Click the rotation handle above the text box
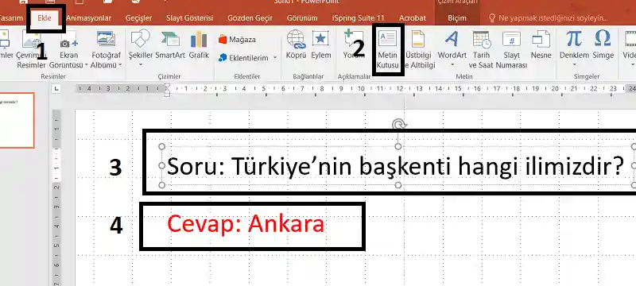Screen dimensions: 636x286 (x=399, y=125)
